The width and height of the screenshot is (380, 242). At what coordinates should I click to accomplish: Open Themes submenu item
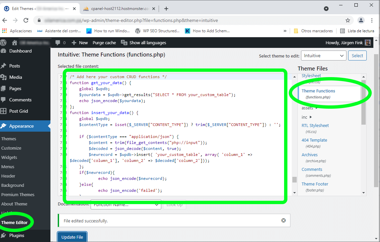coord(9,139)
